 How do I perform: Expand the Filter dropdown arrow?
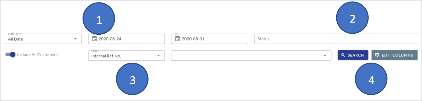point(159,56)
